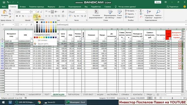Open the КАЛЬКУЛЯТОР sheet tab
Image resolution: width=187 pixels, height=105 pixels.
(x=35, y=94)
